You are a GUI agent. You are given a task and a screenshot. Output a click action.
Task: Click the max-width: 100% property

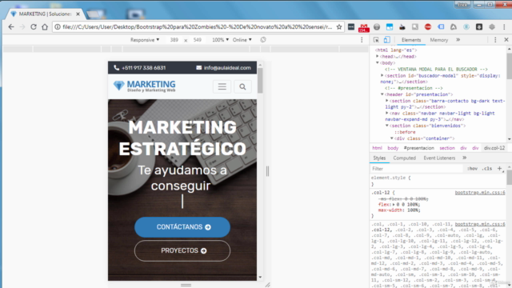[x=399, y=210]
